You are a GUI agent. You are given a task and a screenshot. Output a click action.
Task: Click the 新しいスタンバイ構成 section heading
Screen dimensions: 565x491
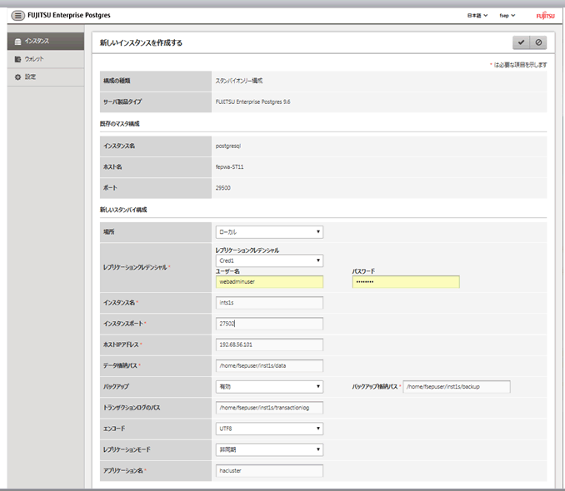point(123,210)
